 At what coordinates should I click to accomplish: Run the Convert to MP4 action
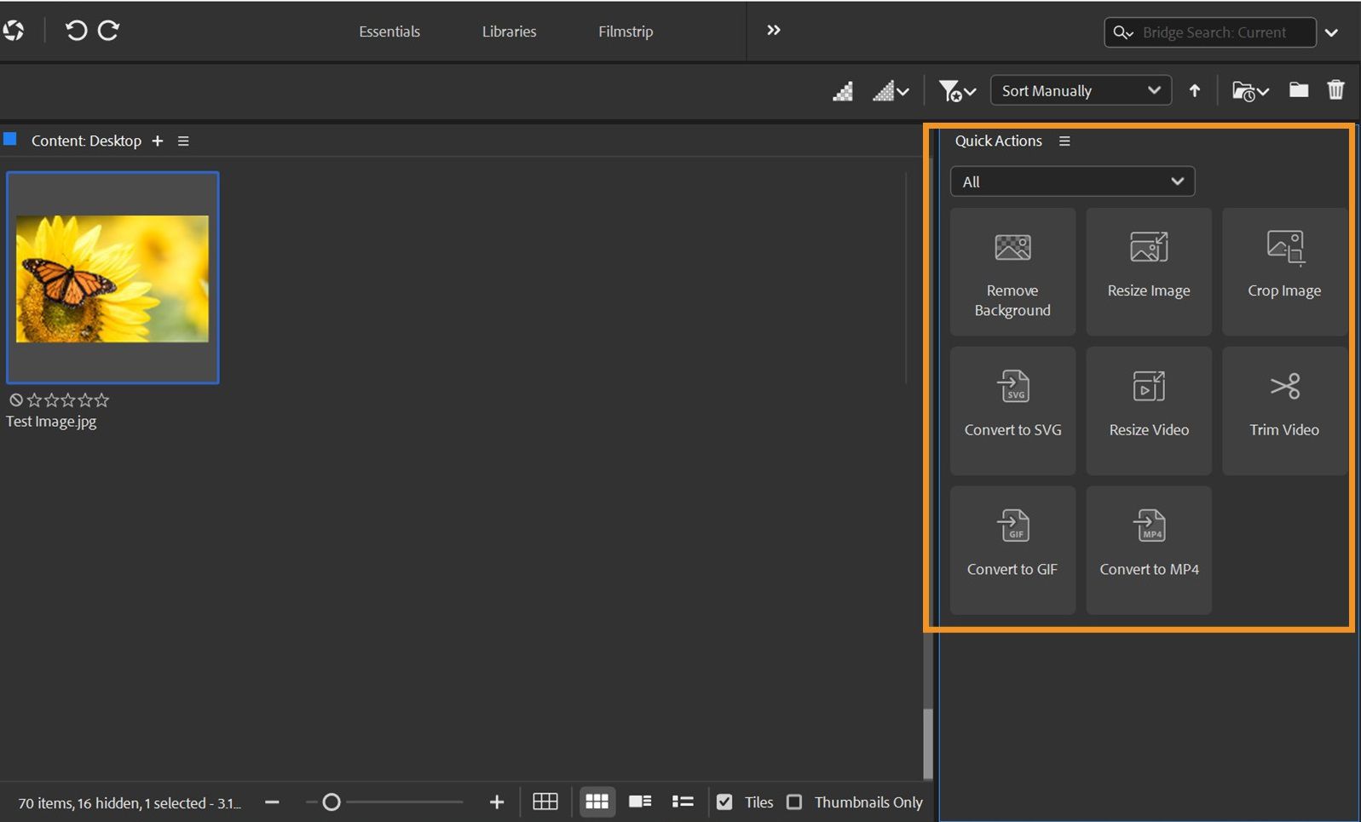[1149, 550]
